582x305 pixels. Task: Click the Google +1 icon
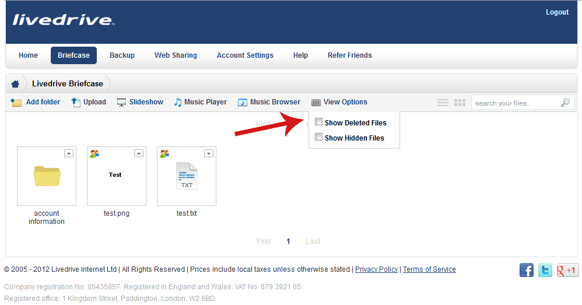tap(567, 270)
